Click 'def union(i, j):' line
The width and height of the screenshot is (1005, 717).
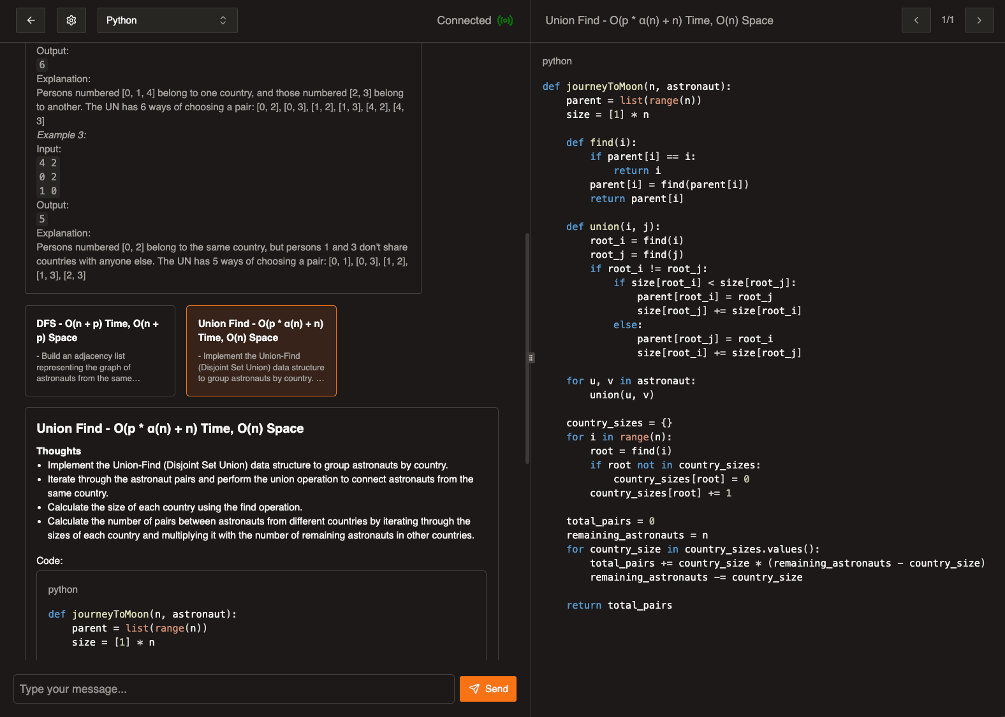(613, 227)
